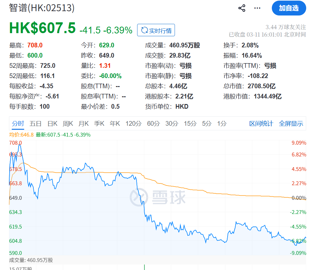Switch to the 年K chart tab

(x=115, y=124)
